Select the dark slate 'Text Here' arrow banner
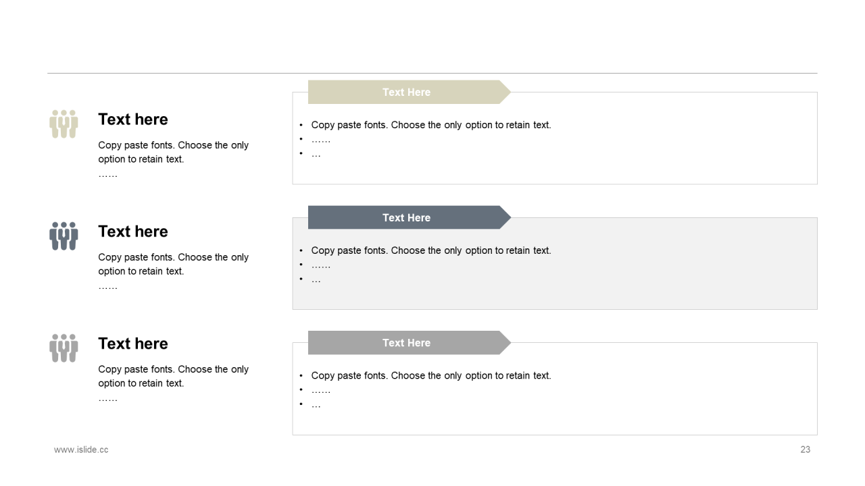 [406, 217]
